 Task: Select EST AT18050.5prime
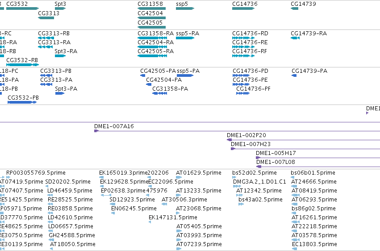[x=51, y=249]
